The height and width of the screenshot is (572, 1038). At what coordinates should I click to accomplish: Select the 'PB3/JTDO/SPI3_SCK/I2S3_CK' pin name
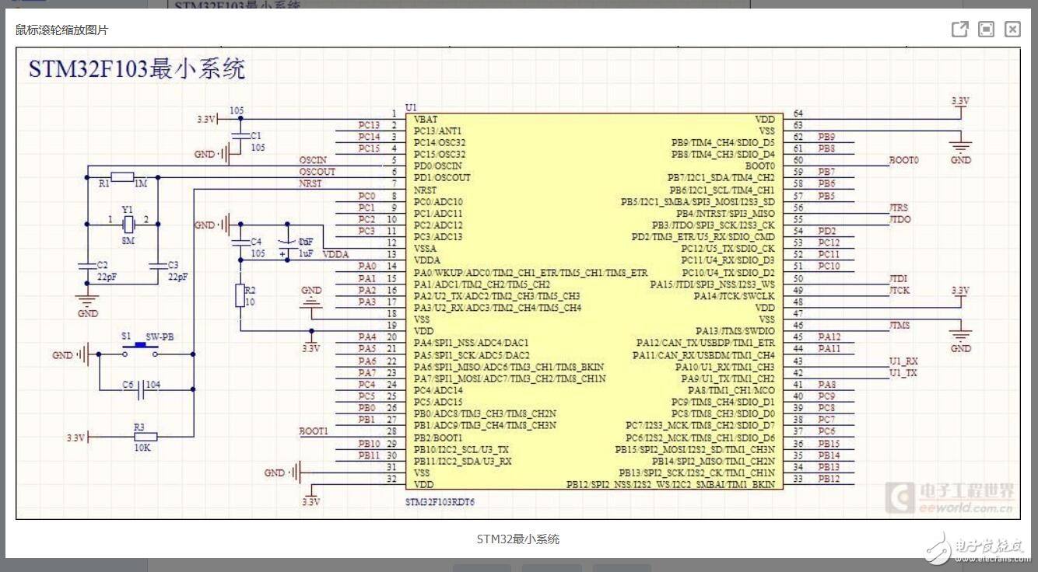click(713, 225)
